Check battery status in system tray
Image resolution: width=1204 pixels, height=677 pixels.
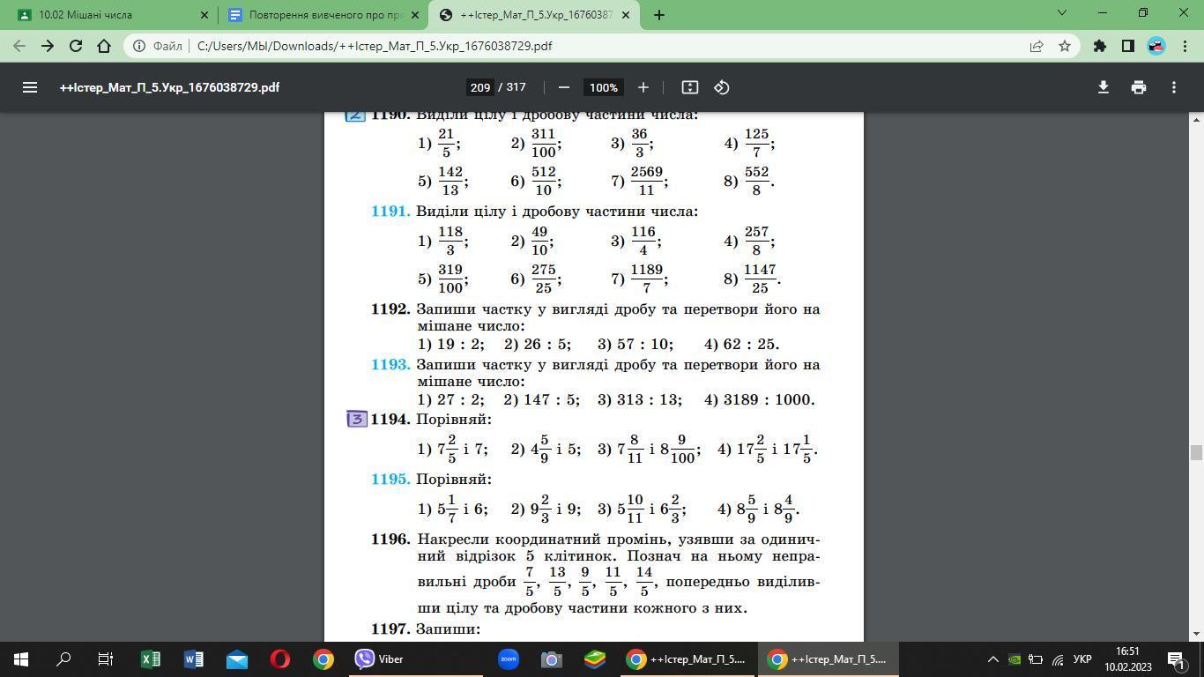1037,659
